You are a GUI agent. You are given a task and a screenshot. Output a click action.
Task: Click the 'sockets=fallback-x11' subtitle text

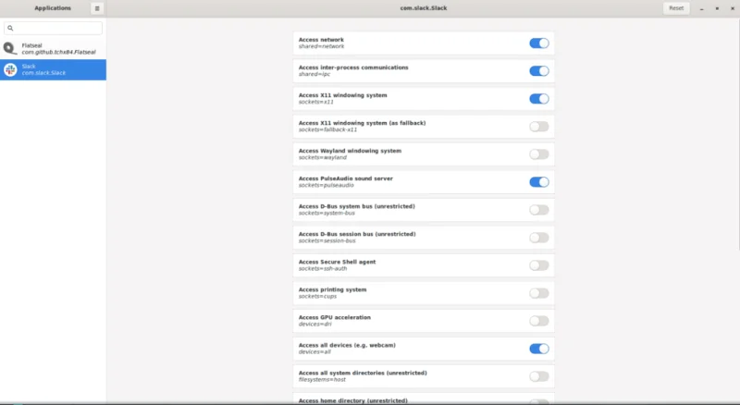[327, 129]
